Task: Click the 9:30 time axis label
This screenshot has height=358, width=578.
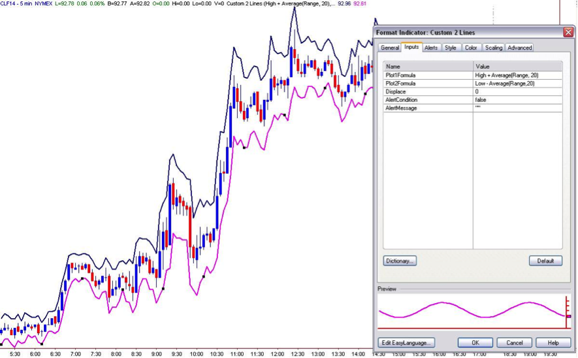Action: 176,354
